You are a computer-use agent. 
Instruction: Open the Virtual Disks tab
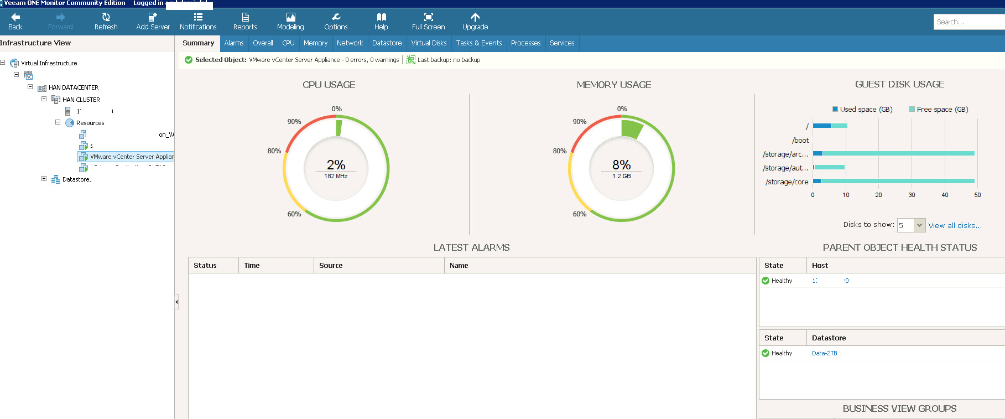click(429, 43)
